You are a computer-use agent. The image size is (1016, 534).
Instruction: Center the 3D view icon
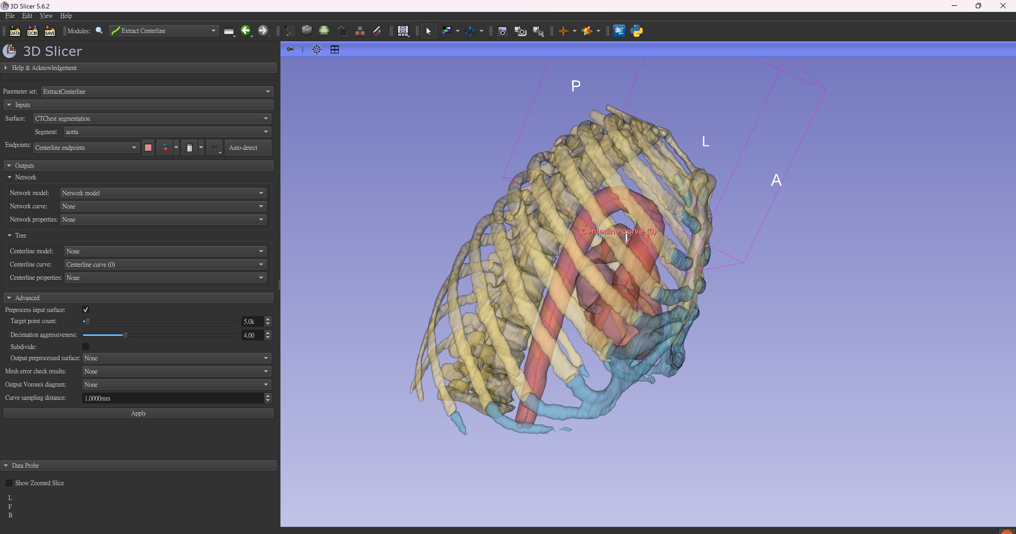(317, 49)
